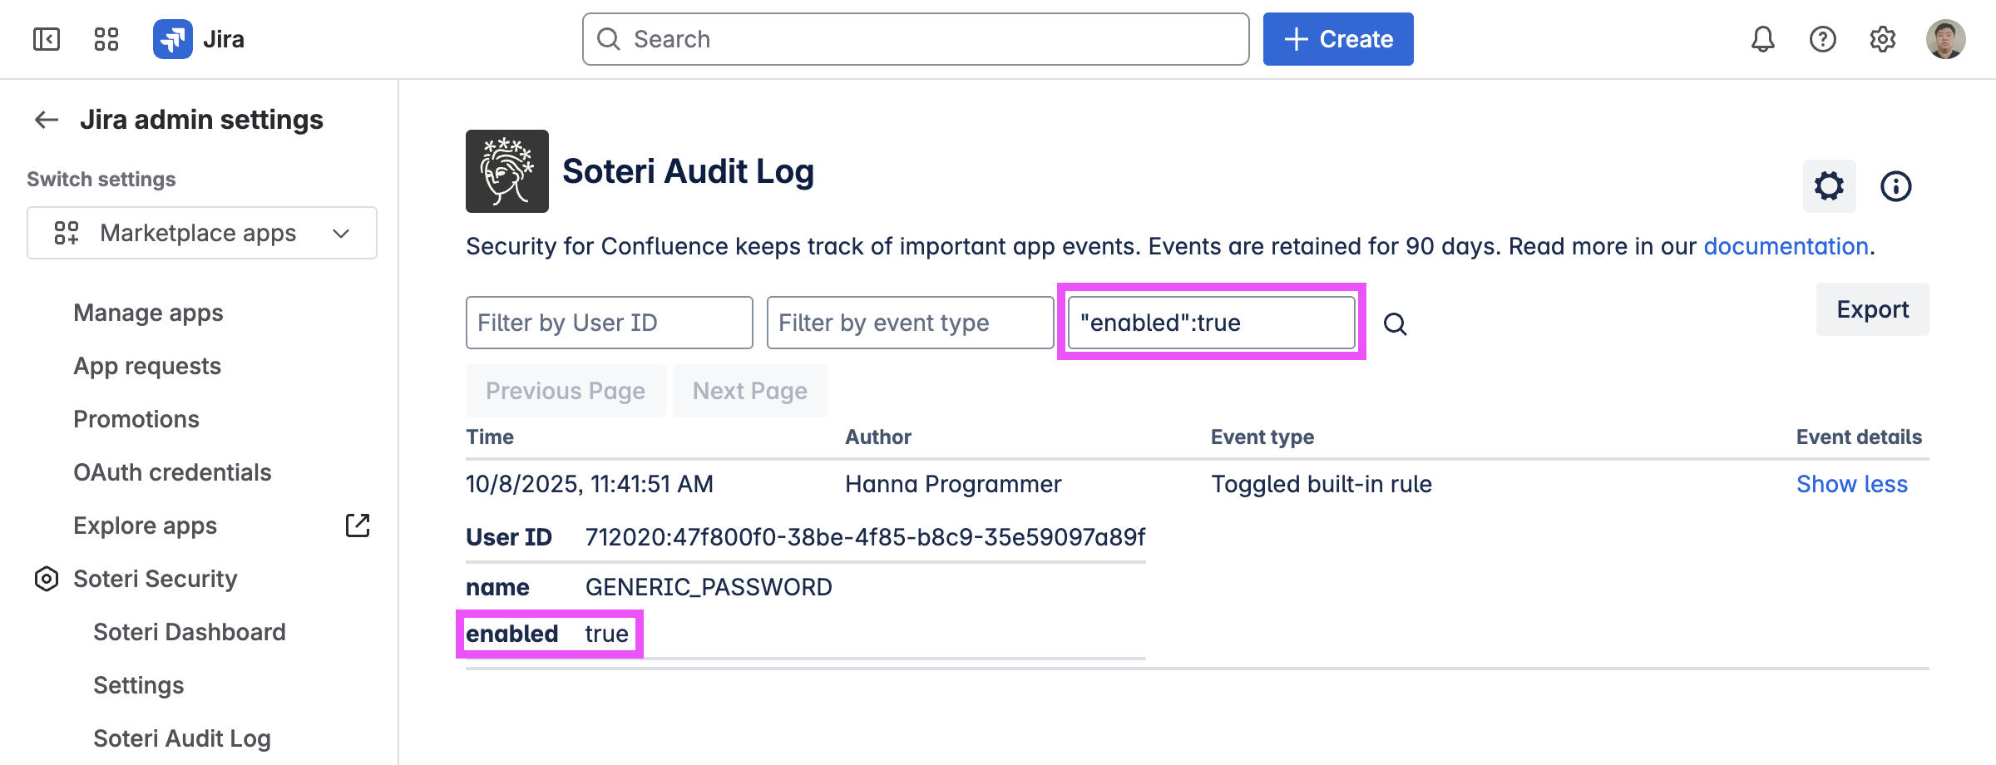The width and height of the screenshot is (1996, 765).
Task: Open the top bar settings gear
Action: 1882,39
